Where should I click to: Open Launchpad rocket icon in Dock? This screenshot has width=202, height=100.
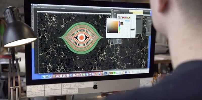[47, 76]
